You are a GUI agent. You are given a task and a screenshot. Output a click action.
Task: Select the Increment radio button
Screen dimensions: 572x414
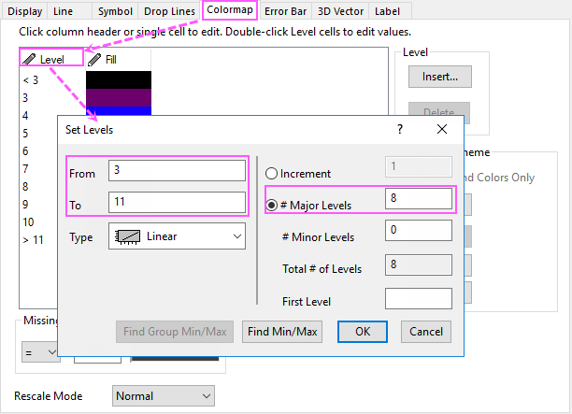[x=271, y=173]
